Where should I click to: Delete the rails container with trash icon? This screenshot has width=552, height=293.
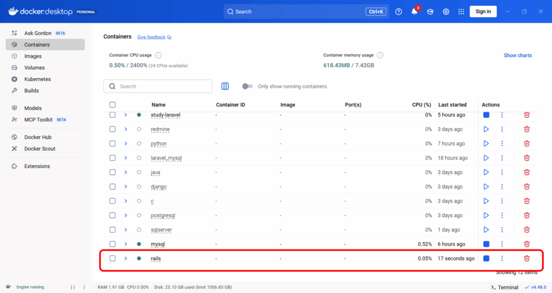(527, 259)
